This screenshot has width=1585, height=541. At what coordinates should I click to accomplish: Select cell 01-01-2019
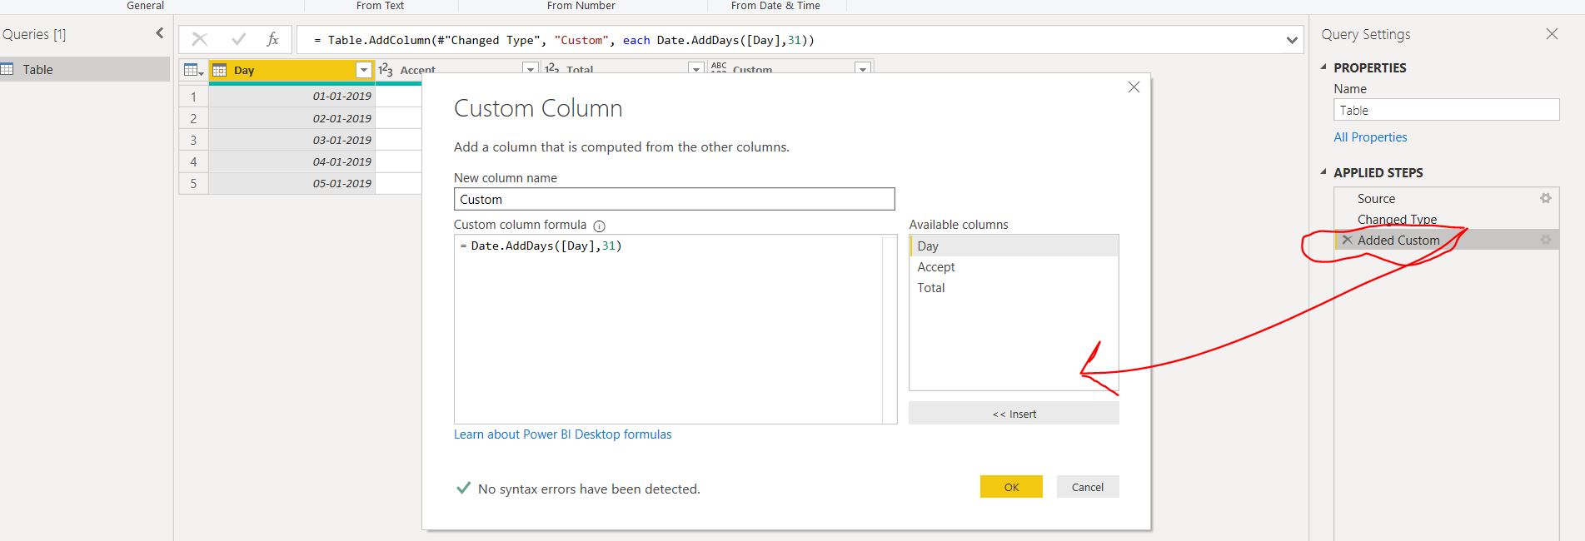point(292,96)
